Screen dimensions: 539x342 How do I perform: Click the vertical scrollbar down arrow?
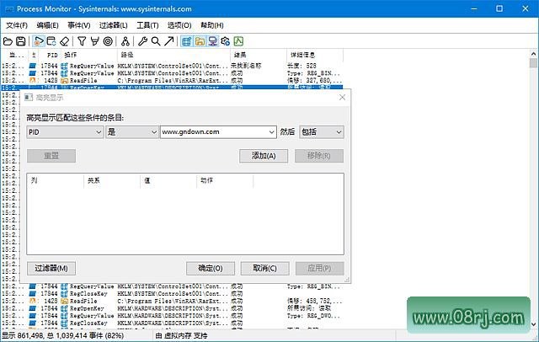[x=533, y=323]
